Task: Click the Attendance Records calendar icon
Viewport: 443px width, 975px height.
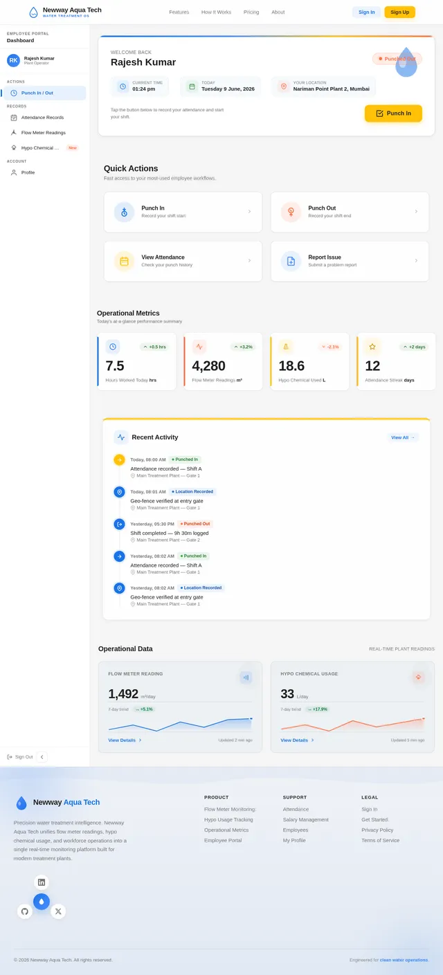Action: click(14, 118)
